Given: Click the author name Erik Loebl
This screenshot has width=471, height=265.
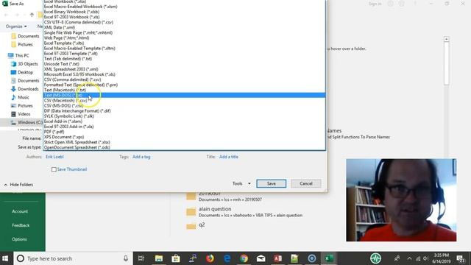Looking at the screenshot, I should [x=54, y=157].
